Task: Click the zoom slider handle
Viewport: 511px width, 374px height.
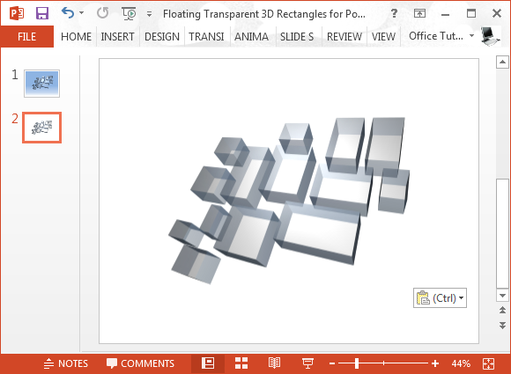Action: coord(357,363)
